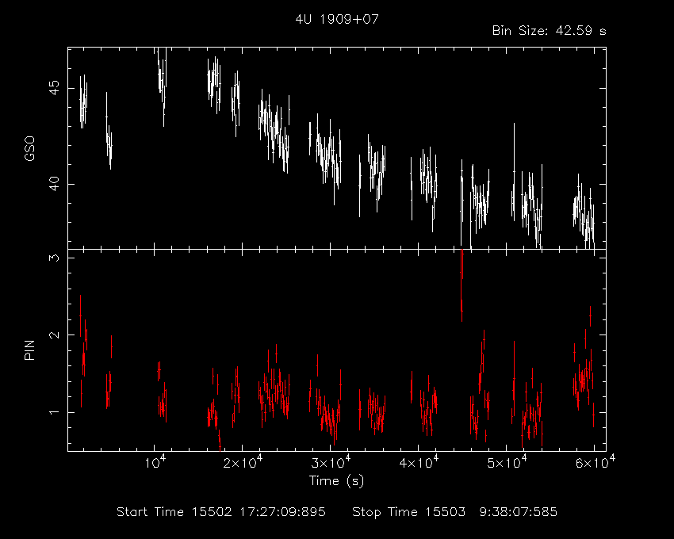Click the PIN axis tick label 3

tap(55, 258)
